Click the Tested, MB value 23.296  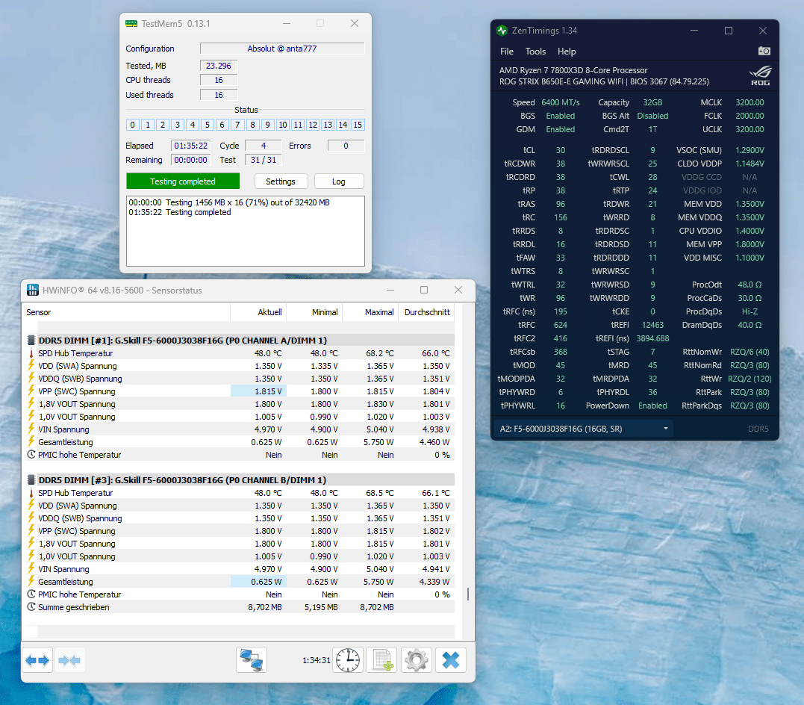219,66
